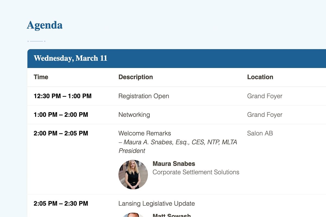Select the 2:05 PM – 2:30 PM time slot

(x=61, y=203)
